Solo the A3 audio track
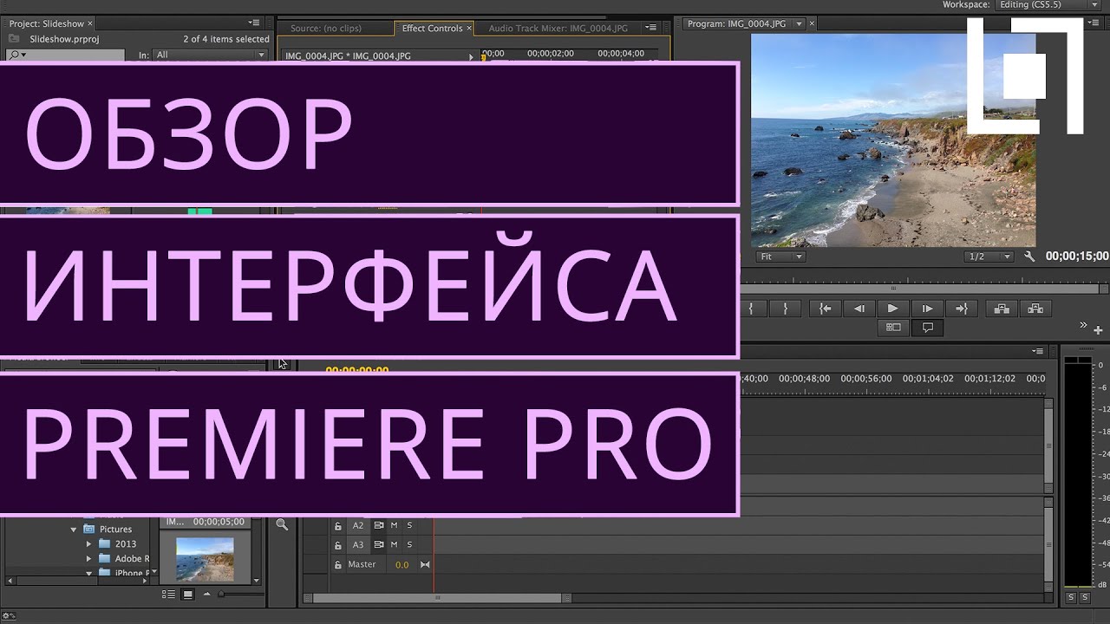 tap(409, 545)
